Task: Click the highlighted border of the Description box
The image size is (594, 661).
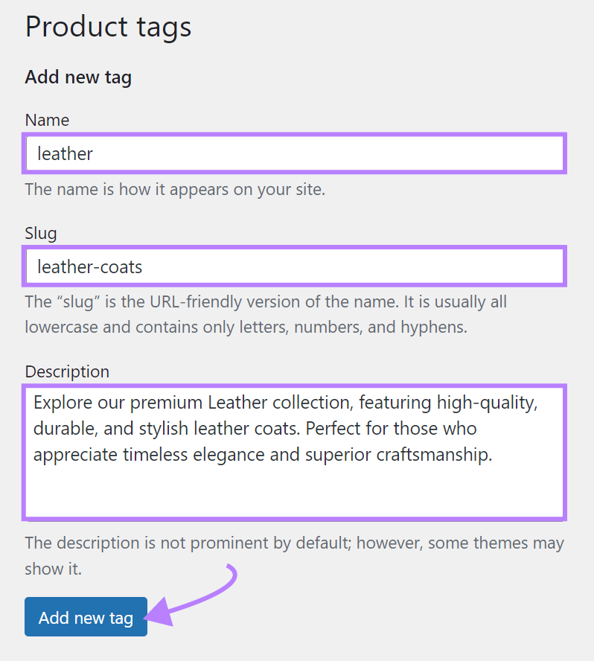Action: pyautogui.click(x=295, y=386)
